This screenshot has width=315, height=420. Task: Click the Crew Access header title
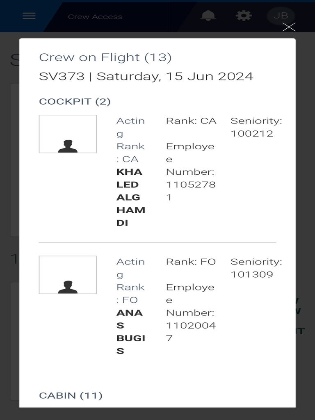pyautogui.click(x=95, y=17)
